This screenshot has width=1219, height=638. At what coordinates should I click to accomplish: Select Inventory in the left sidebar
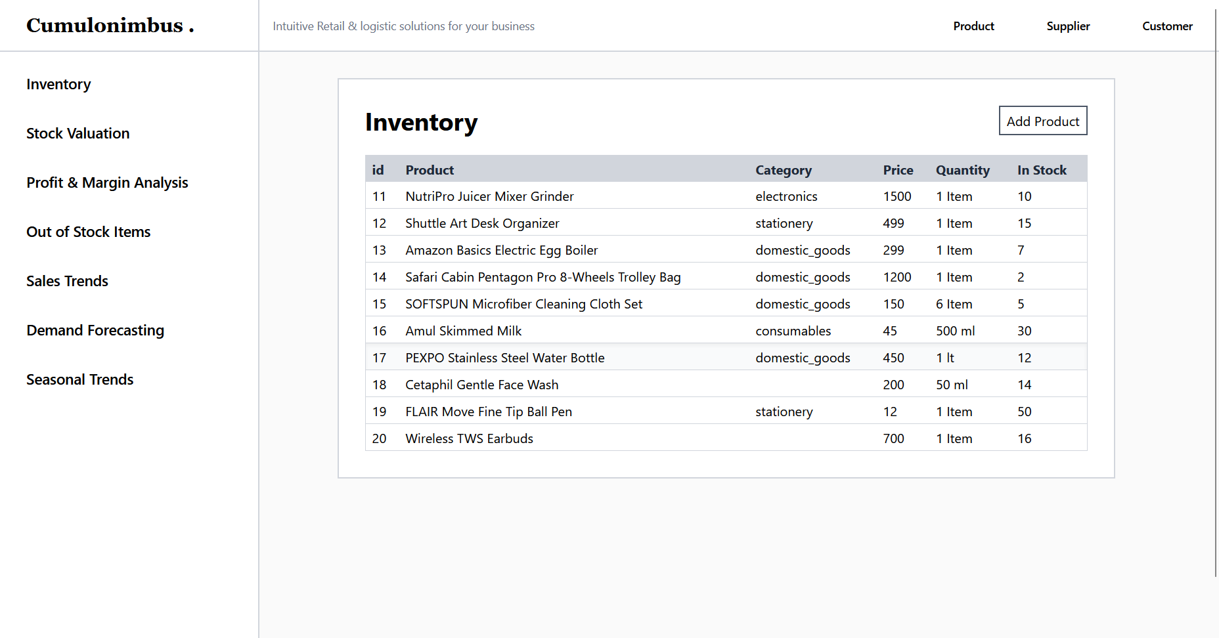[x=58, y=85]
